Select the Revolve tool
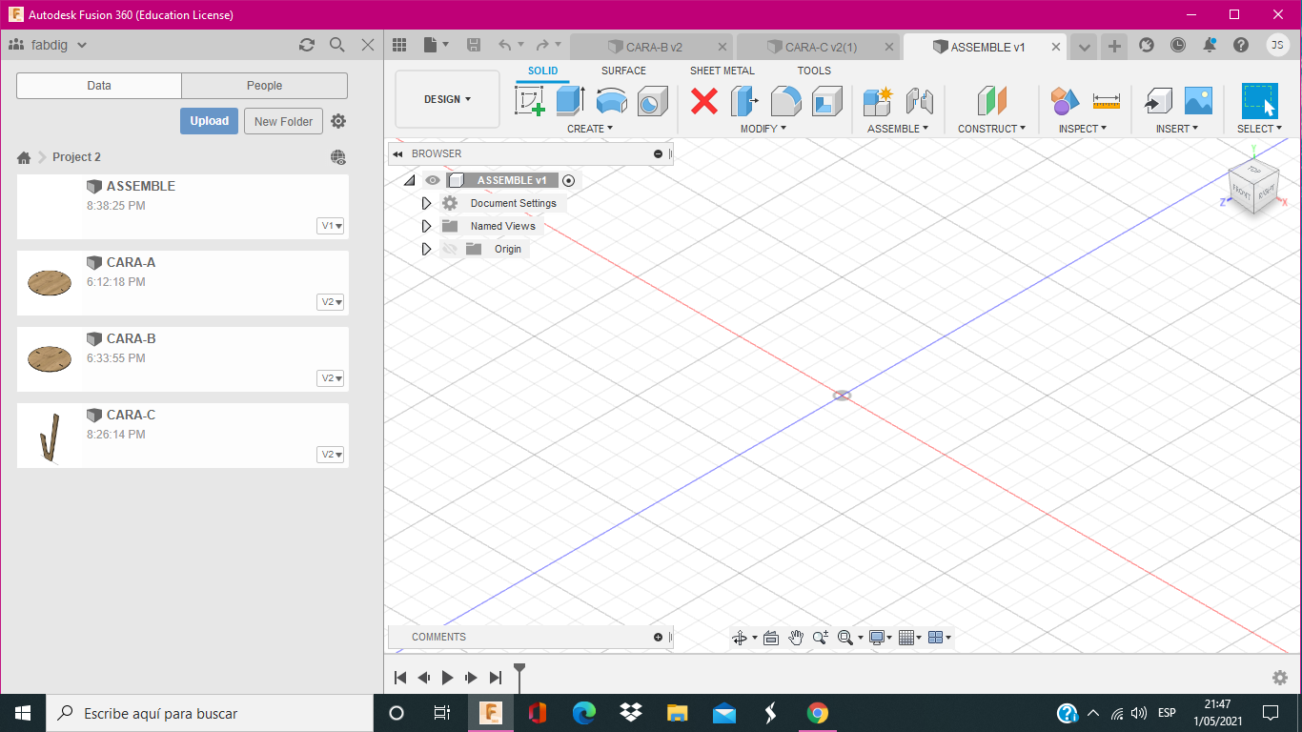 [x=611, y=100]
